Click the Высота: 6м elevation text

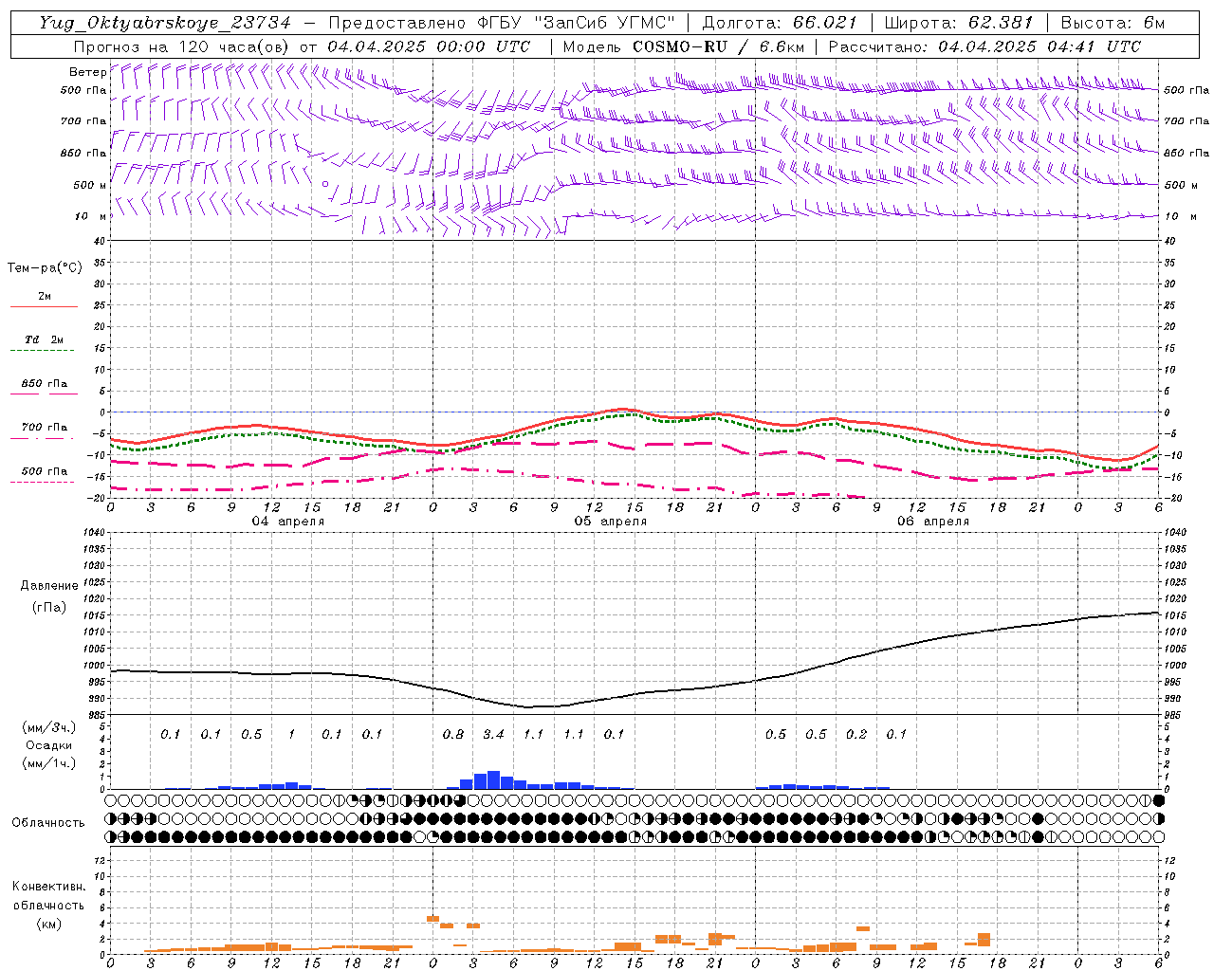1113,24
